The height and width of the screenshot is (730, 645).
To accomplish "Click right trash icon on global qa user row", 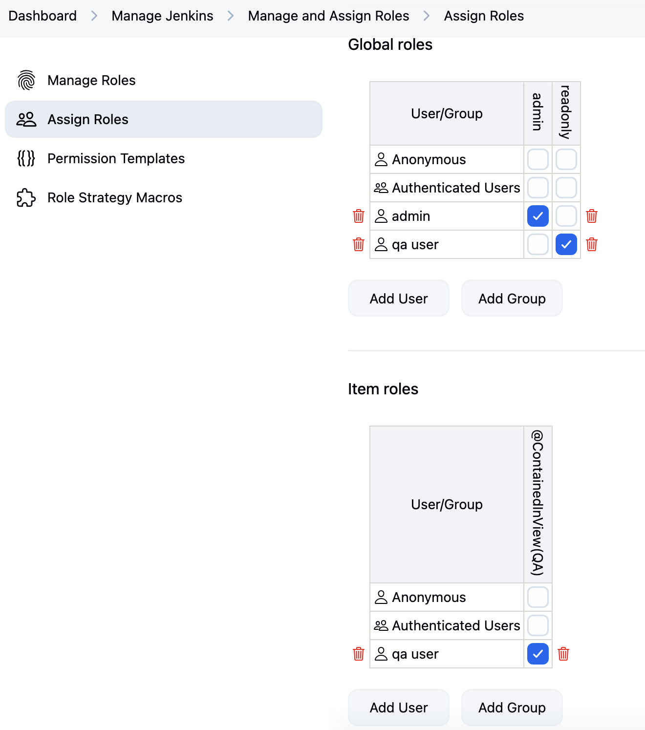I will point(592,244).
